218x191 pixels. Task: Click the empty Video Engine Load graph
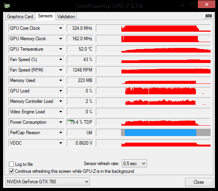click(153, 112)
